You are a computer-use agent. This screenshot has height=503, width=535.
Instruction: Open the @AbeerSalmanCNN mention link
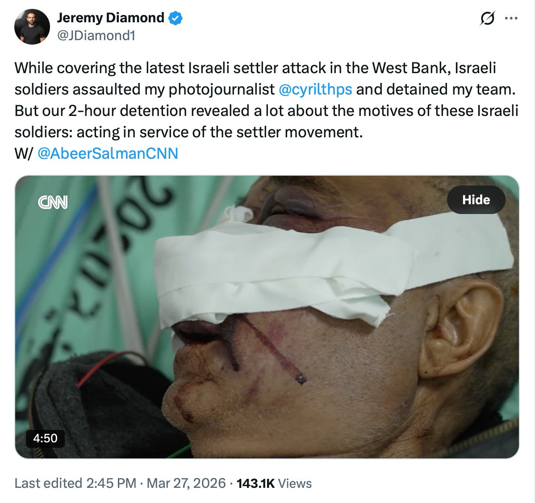point(108,153)
